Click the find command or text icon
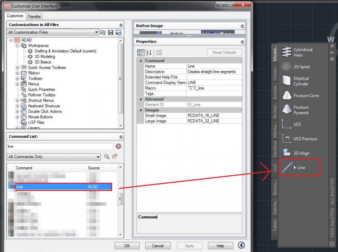 click(x=106, y=156)
